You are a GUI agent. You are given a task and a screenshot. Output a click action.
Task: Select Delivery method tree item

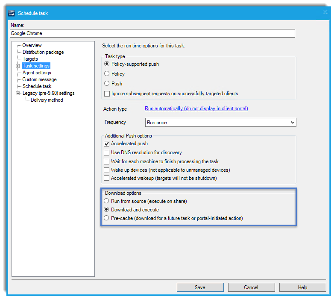coord(47,100)
